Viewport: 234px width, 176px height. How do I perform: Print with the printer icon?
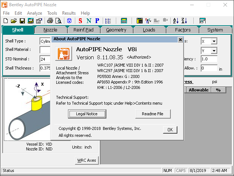click(x=50, y=21)
